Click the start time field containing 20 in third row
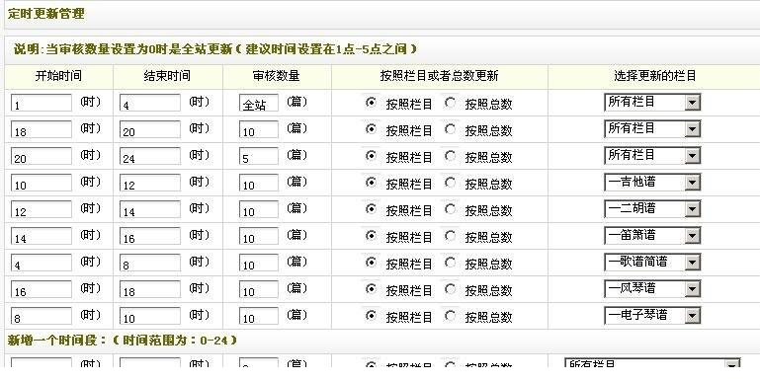The width and height of the screenshot is (760, 381). tap(42, 156)
